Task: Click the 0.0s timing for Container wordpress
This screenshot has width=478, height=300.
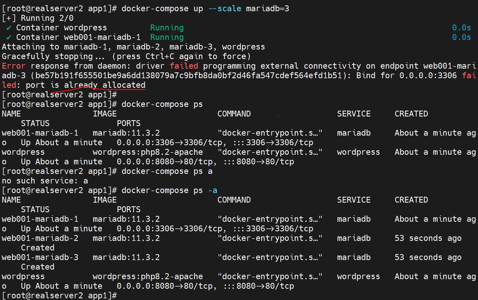Action: point(461,28)
